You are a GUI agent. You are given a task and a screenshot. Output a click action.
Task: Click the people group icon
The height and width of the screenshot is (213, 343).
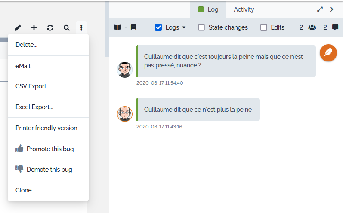(x=312, y=27)
